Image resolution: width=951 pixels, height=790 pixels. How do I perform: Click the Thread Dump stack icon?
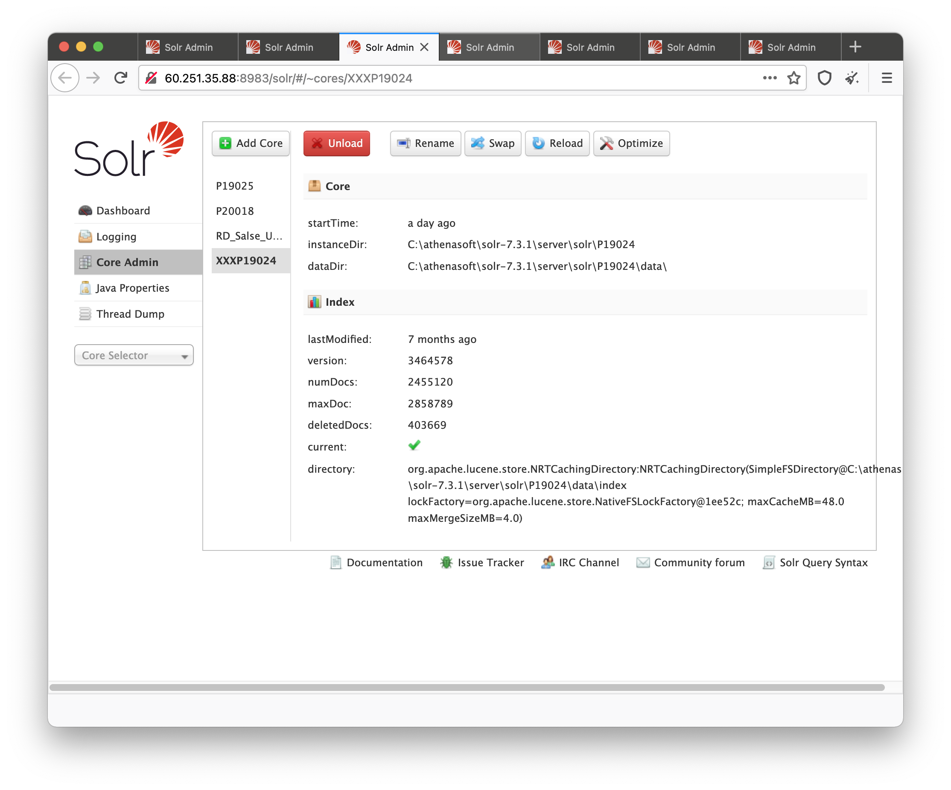click(85, 313)
